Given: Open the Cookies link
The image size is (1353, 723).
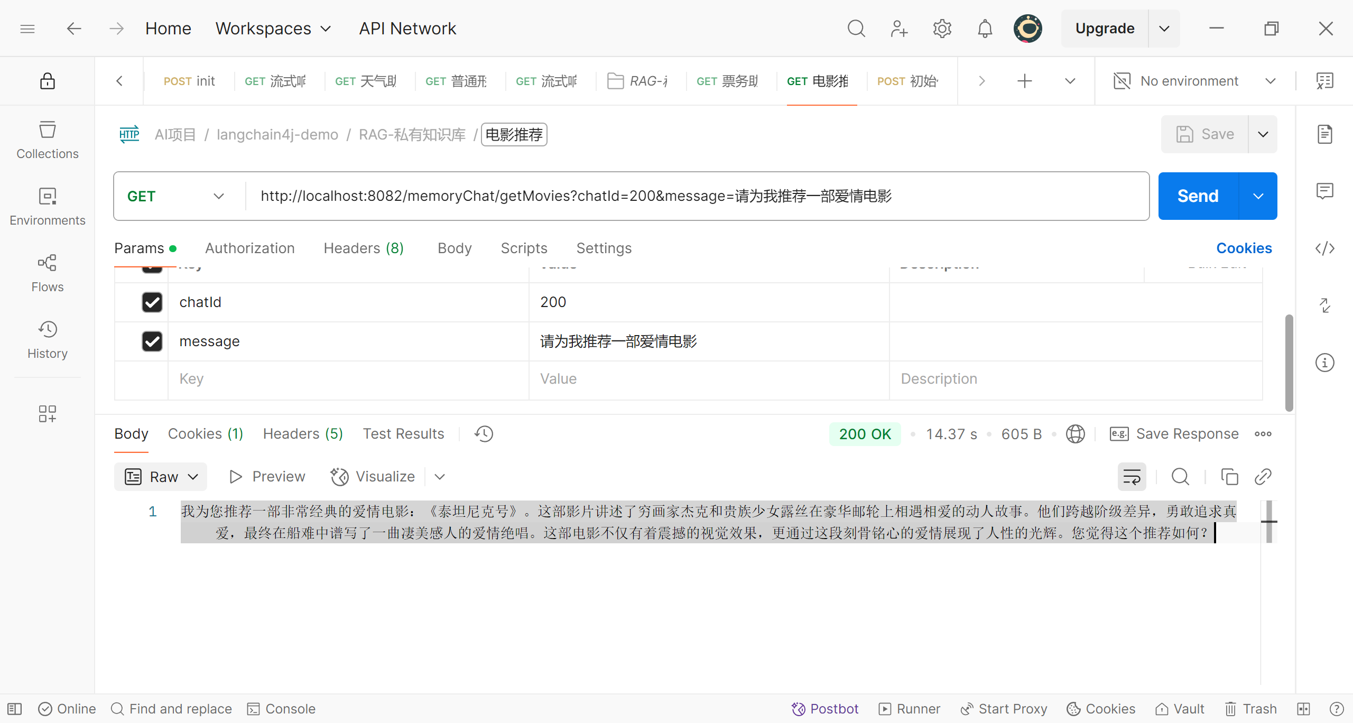Looking at the screenshot, I should (1244, 248).
